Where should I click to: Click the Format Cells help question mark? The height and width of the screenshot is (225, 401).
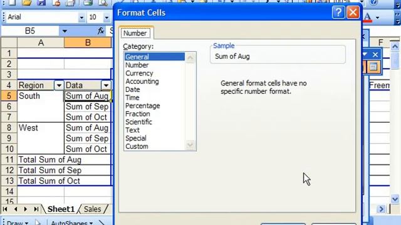click(x=338, y=12)
